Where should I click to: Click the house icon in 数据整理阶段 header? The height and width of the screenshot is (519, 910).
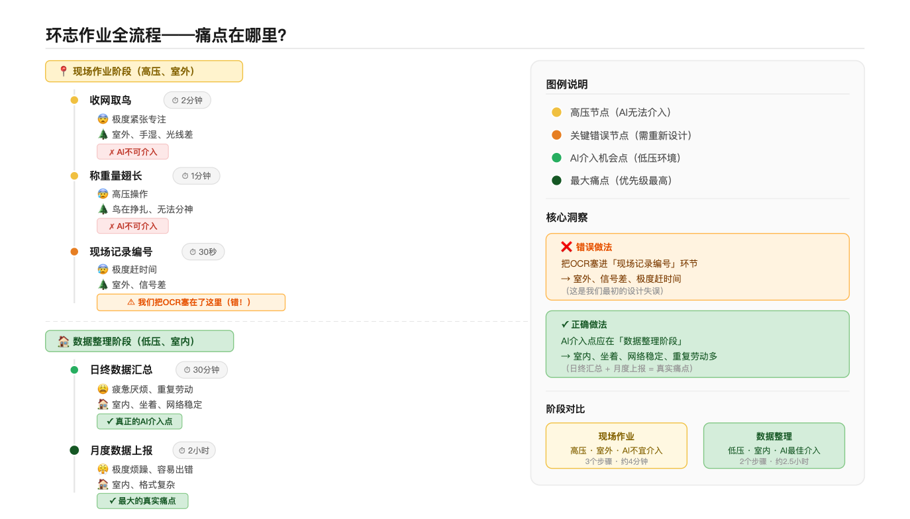pyautogui.click(x=64, y=342)
